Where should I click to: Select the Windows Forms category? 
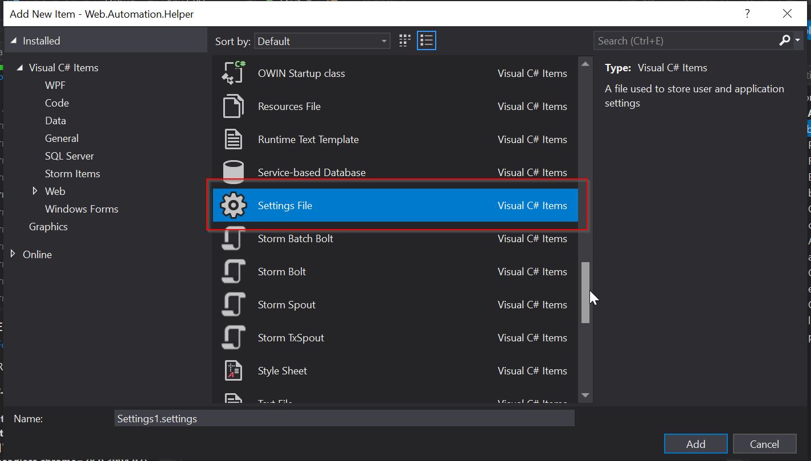[x=81, y=209]
